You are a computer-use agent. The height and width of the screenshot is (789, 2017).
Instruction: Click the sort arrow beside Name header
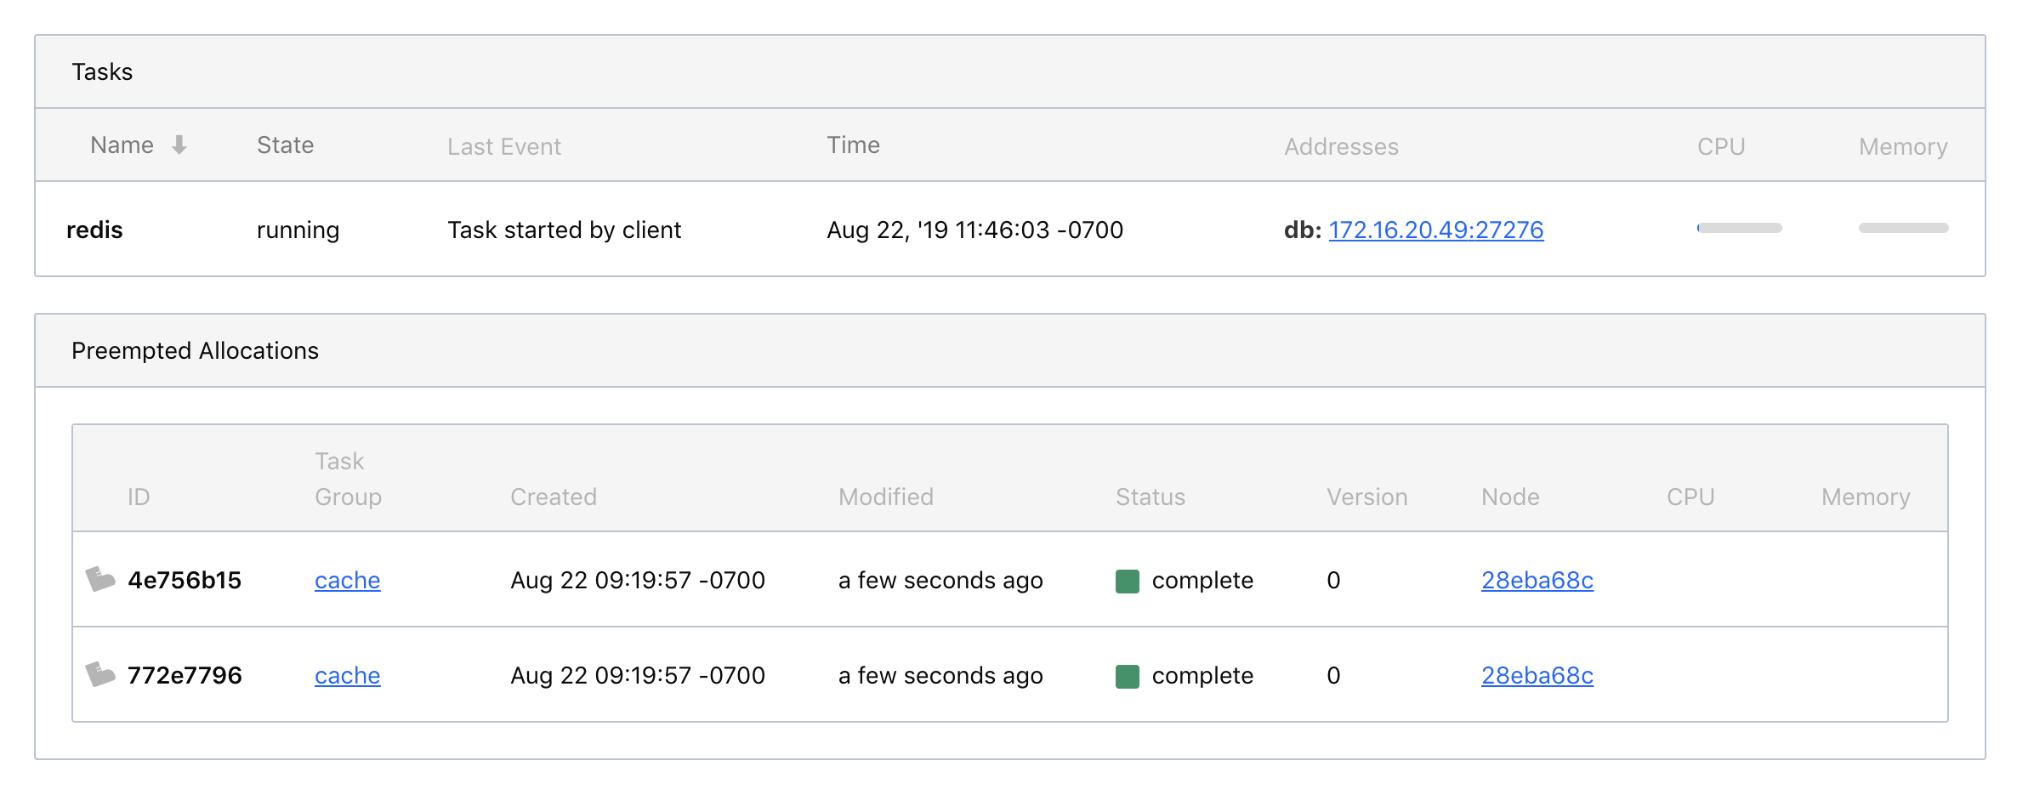(x=179, y=145)
